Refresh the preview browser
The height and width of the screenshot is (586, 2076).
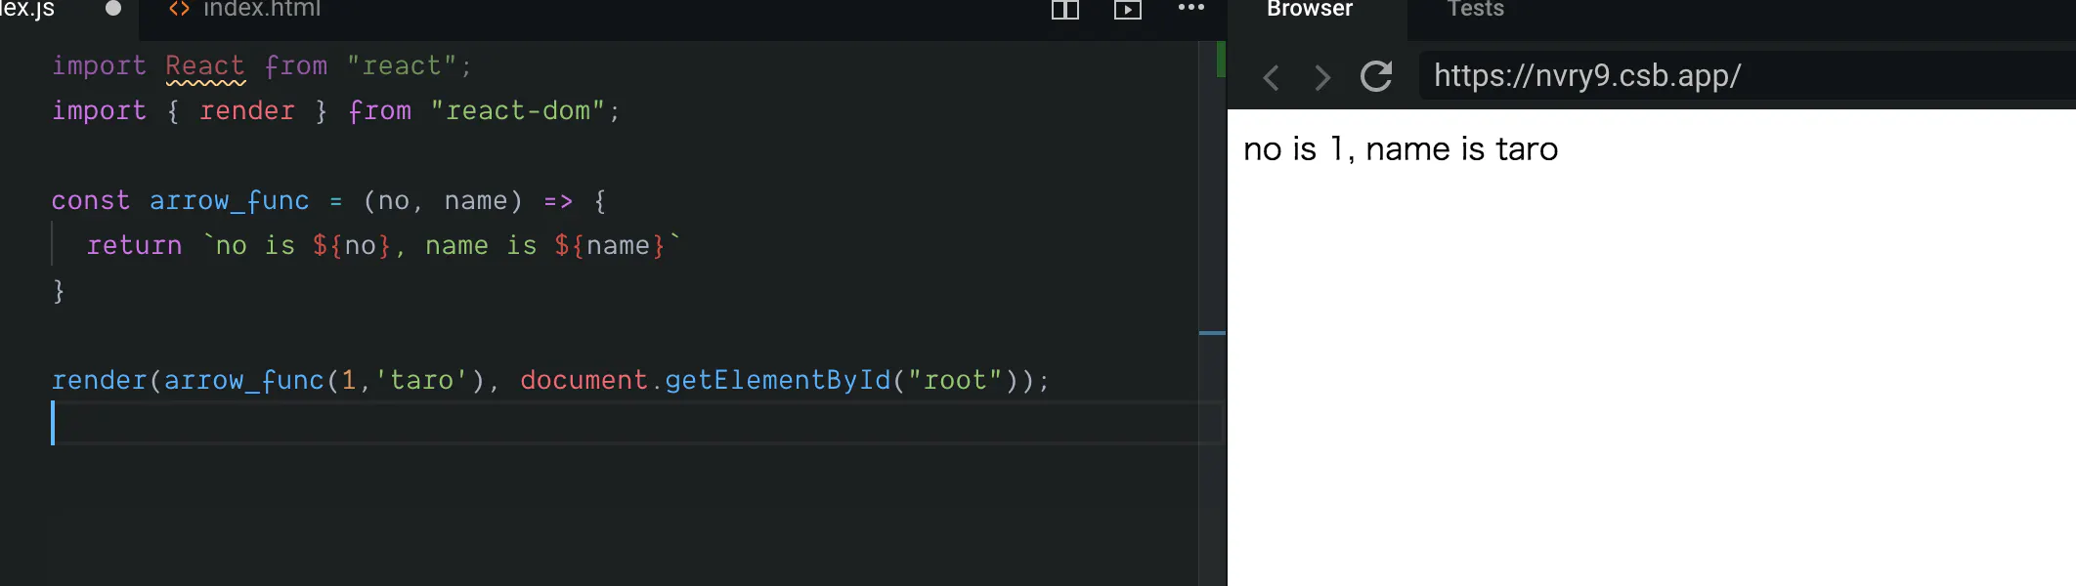[x=1376, y=76]
